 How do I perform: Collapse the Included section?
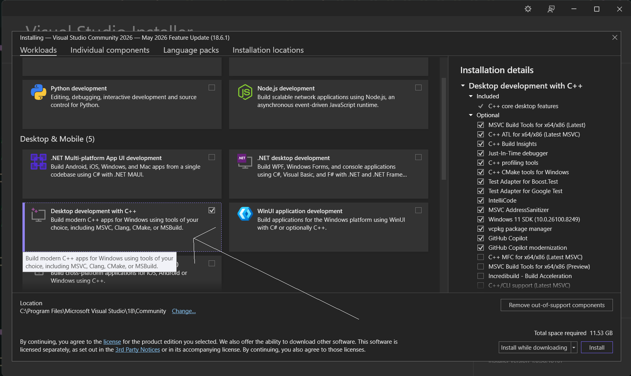(471, 96)
